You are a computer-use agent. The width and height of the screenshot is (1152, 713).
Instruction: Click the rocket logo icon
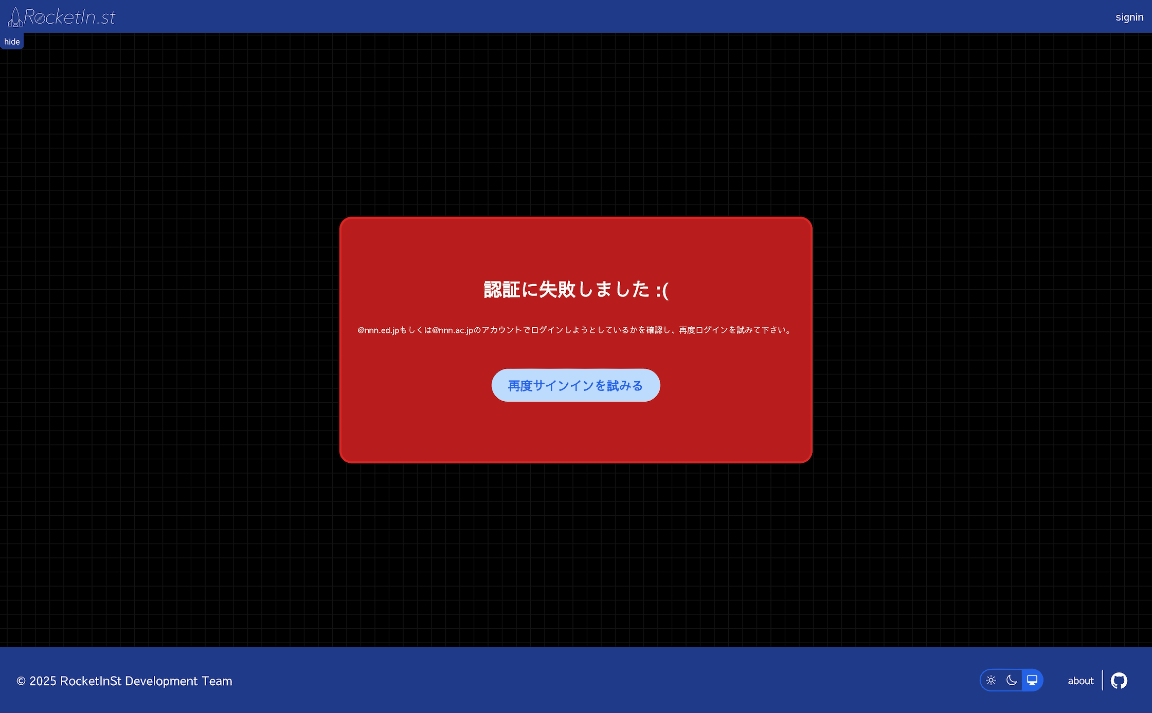(x=15, y=17)
